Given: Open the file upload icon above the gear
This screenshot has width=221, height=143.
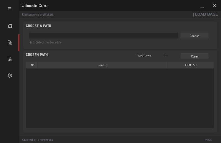Looking at the screenshot, I should pyautogui.click(x=10, y=59).
